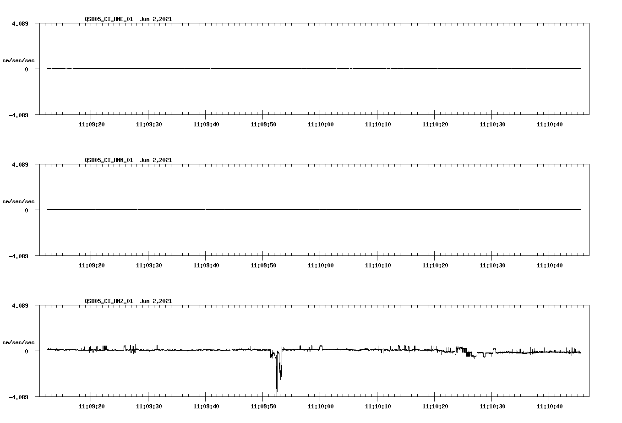The height and width of the screenshot is (423, 622).
Task: Select 11:10:00 time label under HNN plot
Action: pos(321,265)
